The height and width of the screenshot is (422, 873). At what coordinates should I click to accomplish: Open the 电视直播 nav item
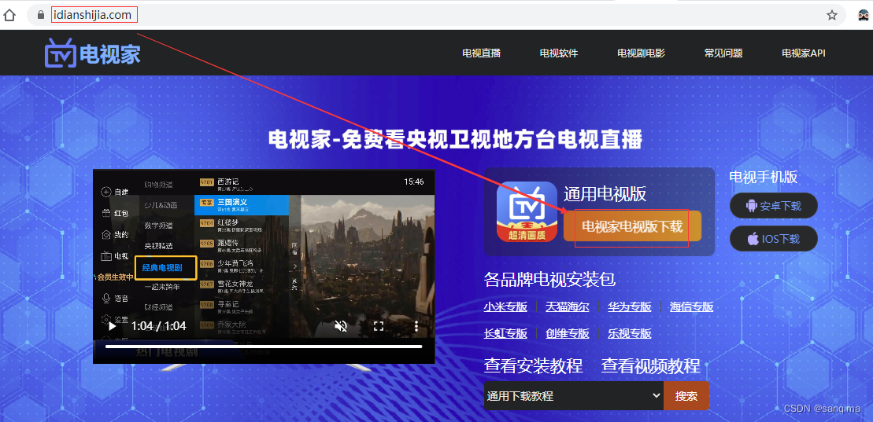[482, 53]
